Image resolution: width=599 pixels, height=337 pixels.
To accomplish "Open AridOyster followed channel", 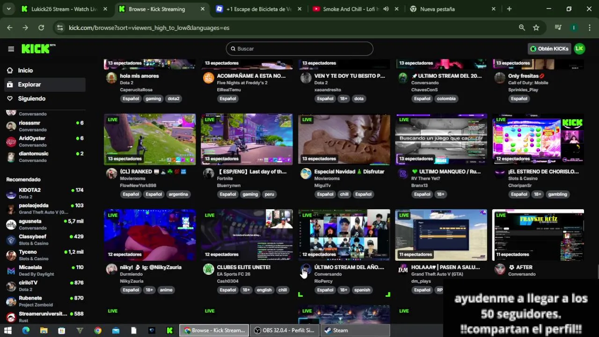I will point(44,141).
